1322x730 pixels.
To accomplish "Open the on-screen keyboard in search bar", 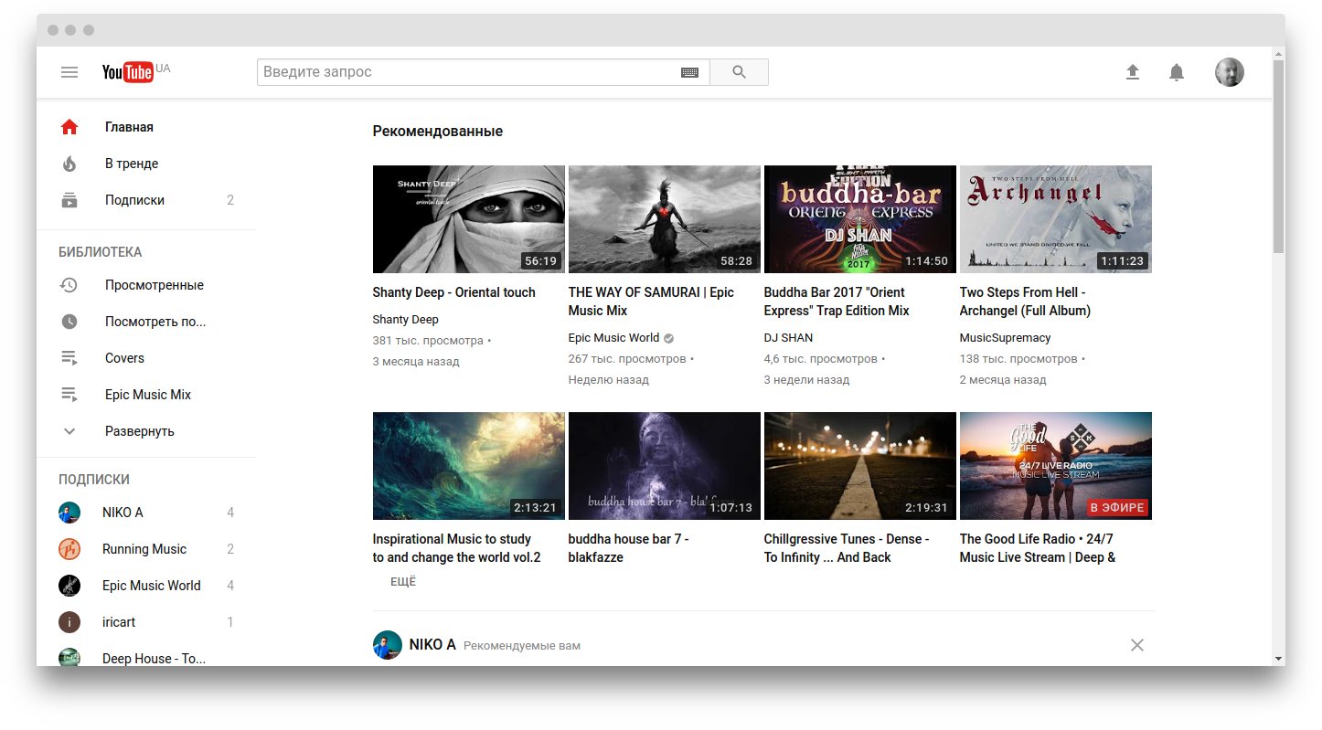I will click(x=690, y=71).
